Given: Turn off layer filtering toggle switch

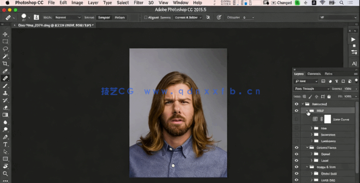Looking at the screenshot, I should 356,81.
